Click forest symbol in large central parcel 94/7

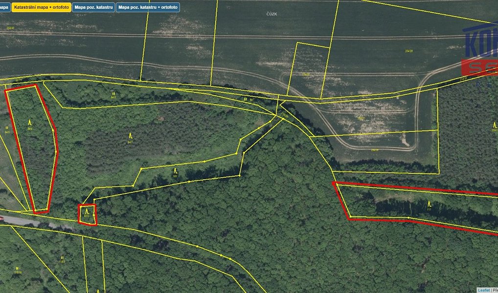pyautogui.click(x=130, y=136)
